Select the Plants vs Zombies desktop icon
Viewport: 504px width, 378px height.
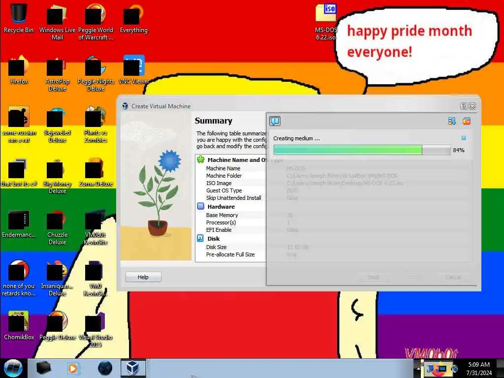[x=95, y=125]
